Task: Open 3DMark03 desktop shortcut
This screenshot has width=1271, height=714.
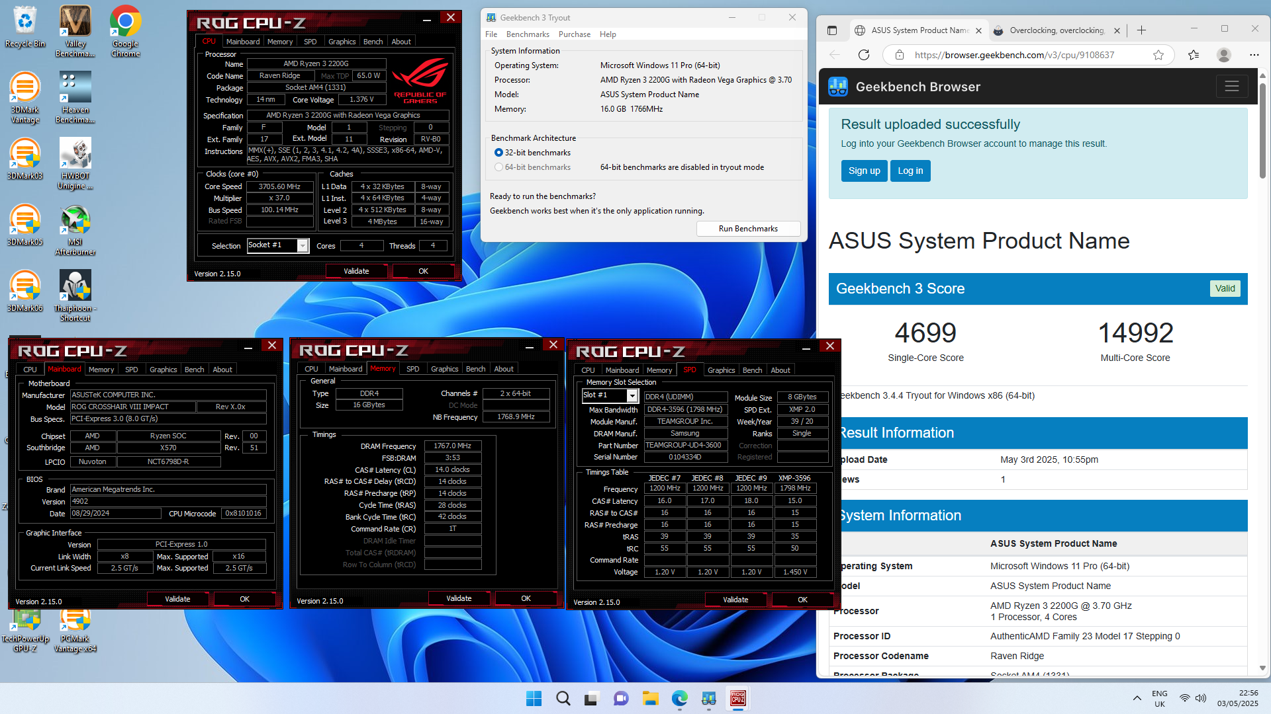Action: click(25, 159)
